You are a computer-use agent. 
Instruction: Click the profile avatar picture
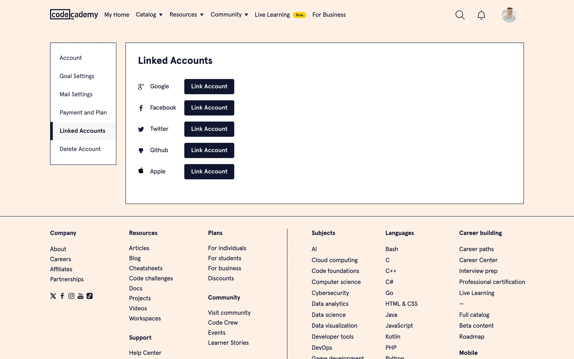coord(509,15)
